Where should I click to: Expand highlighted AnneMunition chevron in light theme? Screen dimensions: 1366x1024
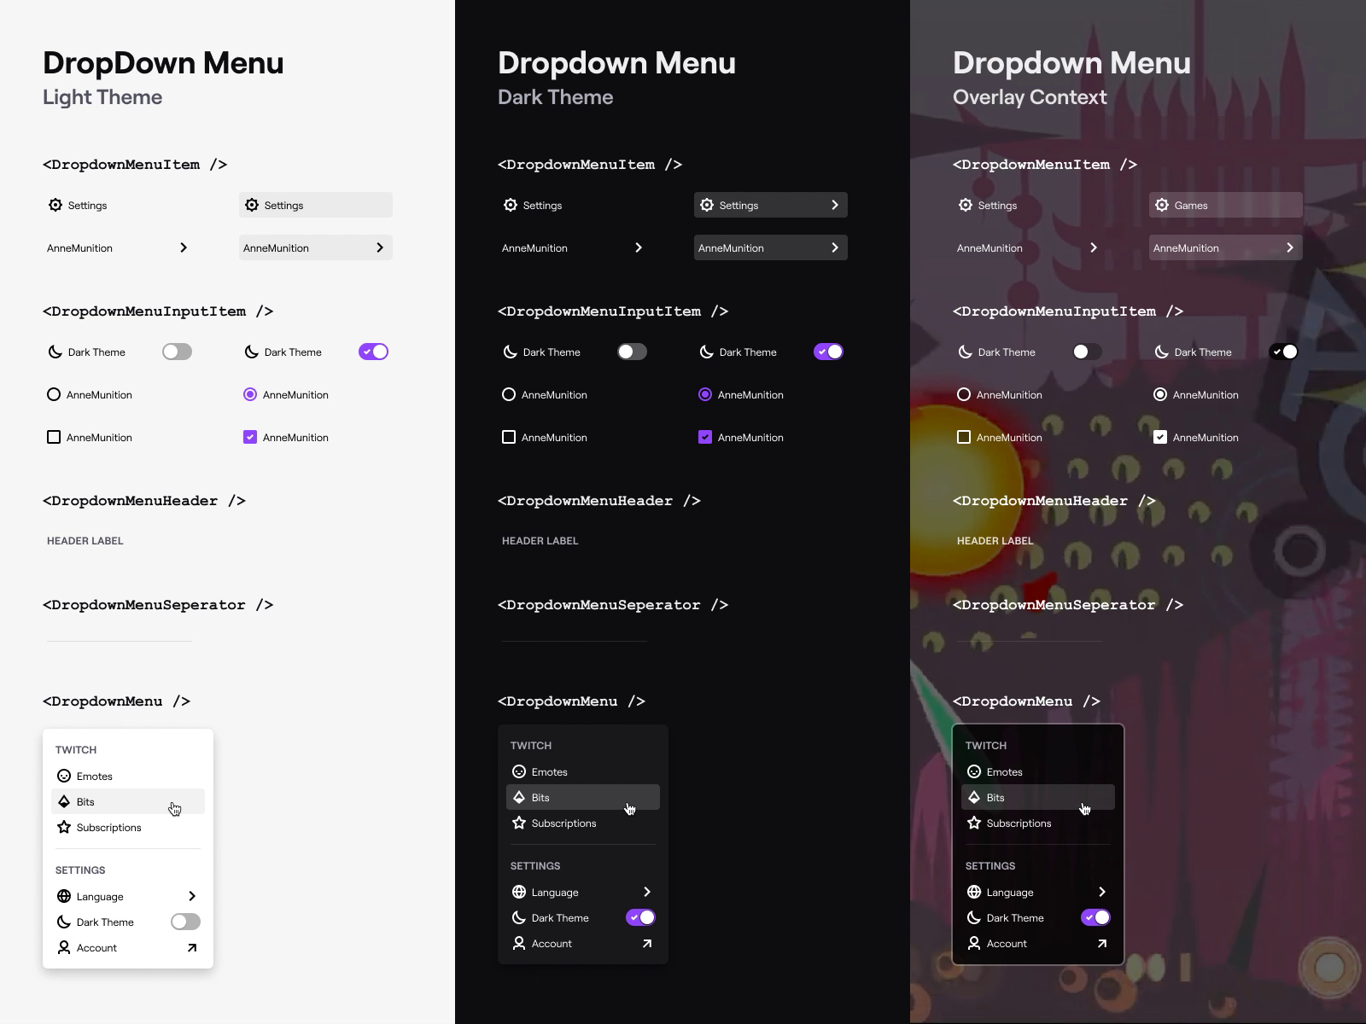click(x=380, y=248)
